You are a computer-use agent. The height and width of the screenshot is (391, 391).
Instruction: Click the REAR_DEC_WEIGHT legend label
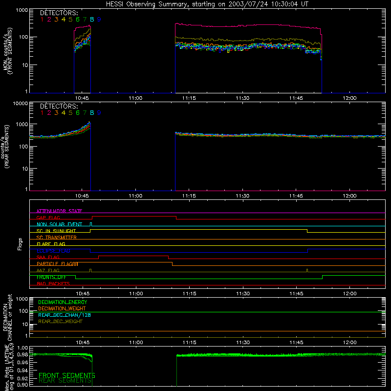[60, 322]
